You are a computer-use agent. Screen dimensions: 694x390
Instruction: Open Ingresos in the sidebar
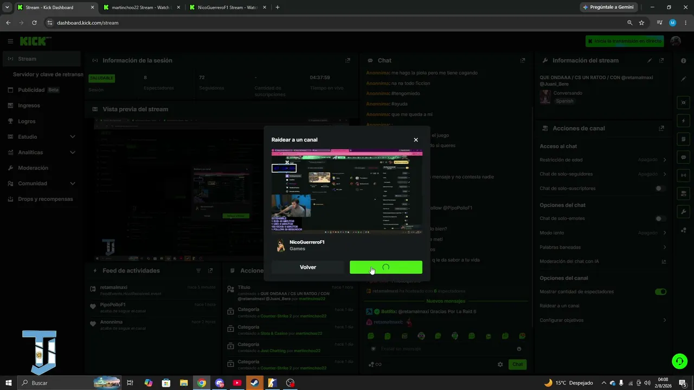42,106
